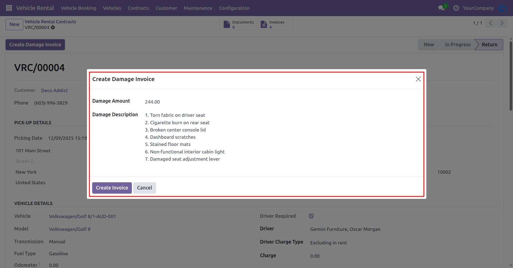
Task: Open Vehicle Booking menu
Action: pyautogui.click(x=79, y=8)
